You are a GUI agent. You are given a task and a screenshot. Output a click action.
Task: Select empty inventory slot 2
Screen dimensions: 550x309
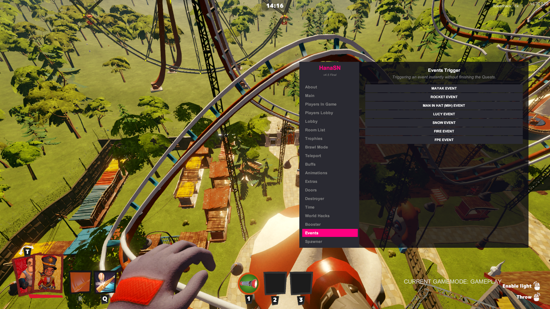[275, 283]
